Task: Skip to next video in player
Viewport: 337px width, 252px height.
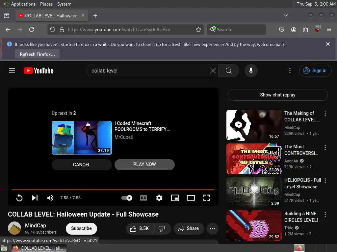Action: click(35, 198)
